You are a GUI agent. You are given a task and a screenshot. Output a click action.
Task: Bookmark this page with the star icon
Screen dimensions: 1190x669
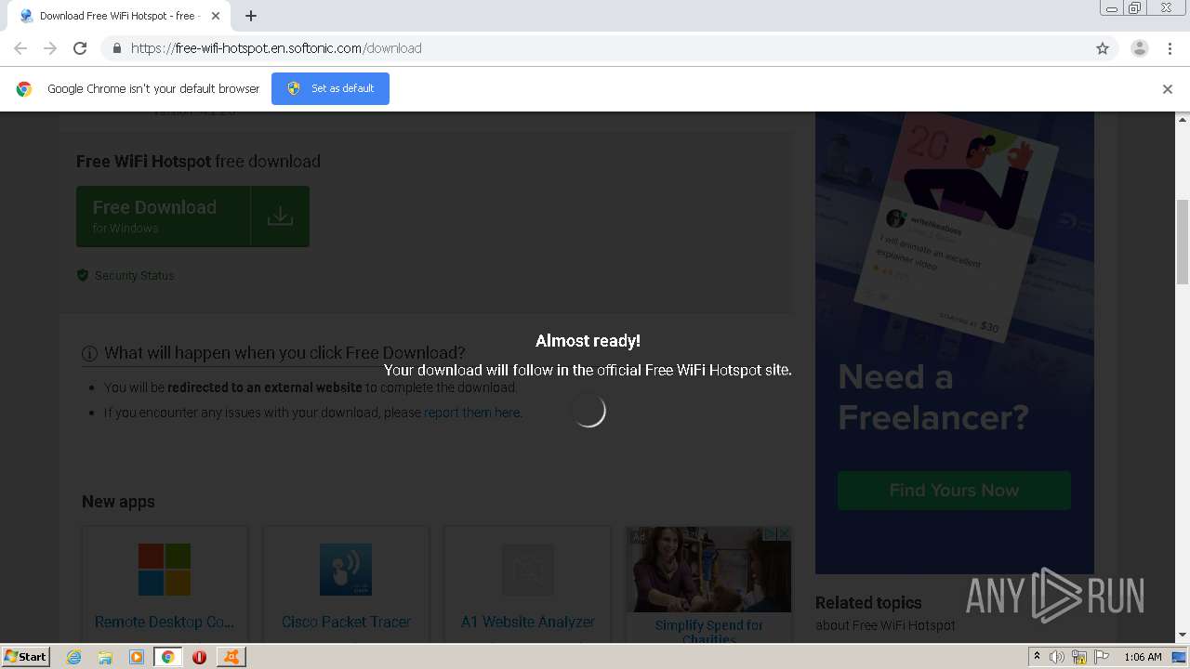1103,48
